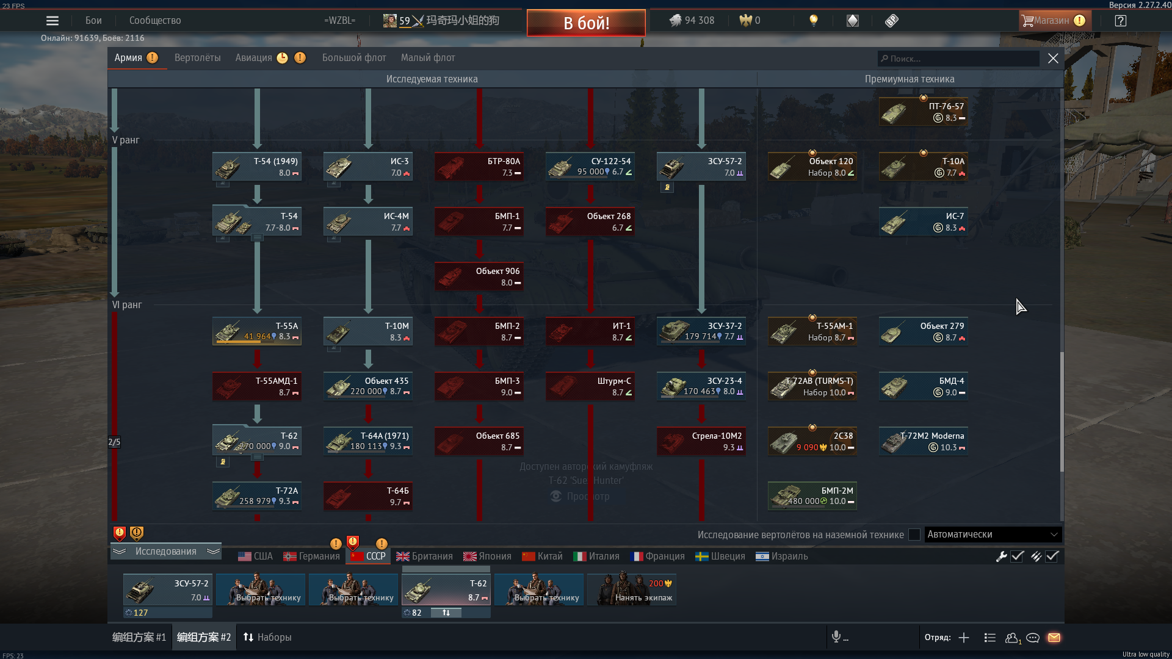
Task: Click the gold warning shield above Исследования
Action: click(x=137, y=533)
